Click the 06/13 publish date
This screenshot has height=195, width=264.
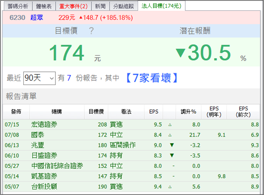tap(12, 145)
